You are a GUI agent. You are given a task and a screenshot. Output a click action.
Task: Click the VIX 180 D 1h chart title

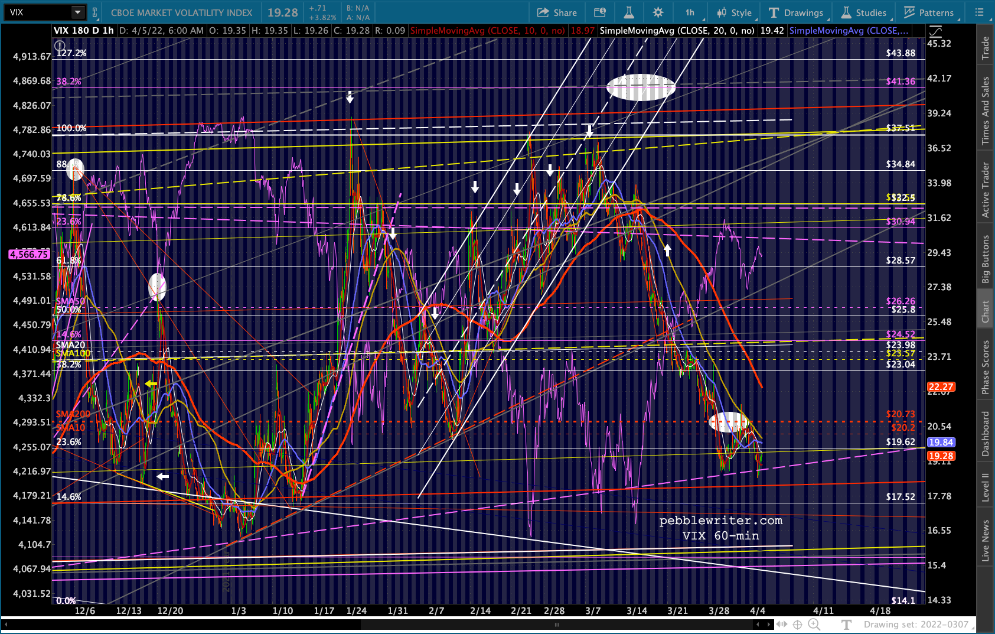pos(84,31)
